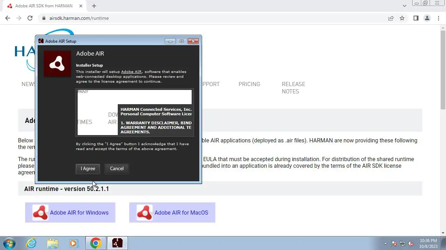Switch to Adobe AIR installer in taskbar
Screen dimensions: 446x250
click(117, 243)
